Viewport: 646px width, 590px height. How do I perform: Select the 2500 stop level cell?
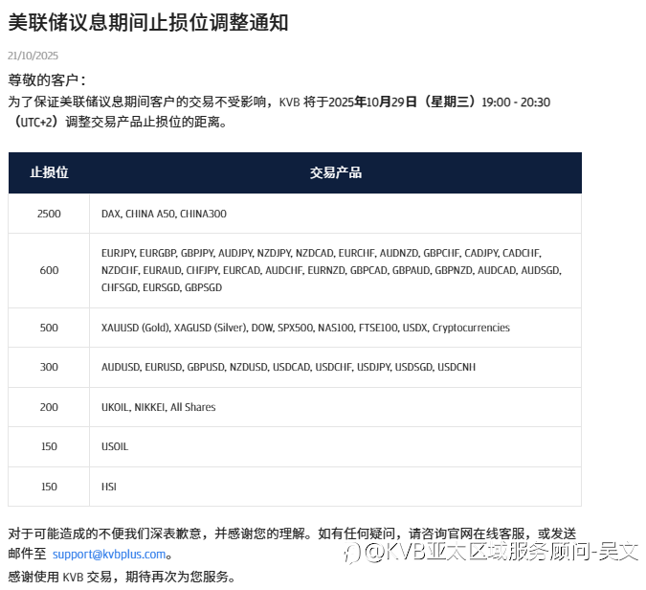pyautogui.click(x=49, y=214)
